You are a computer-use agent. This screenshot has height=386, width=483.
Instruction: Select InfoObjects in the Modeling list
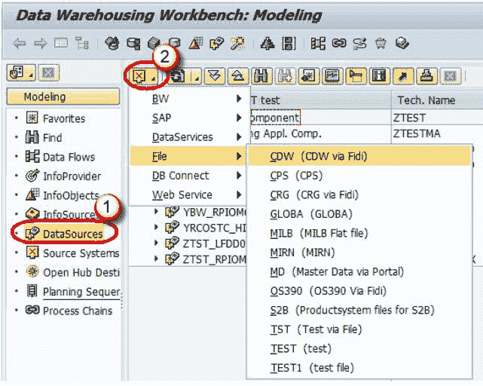[71, 195]
